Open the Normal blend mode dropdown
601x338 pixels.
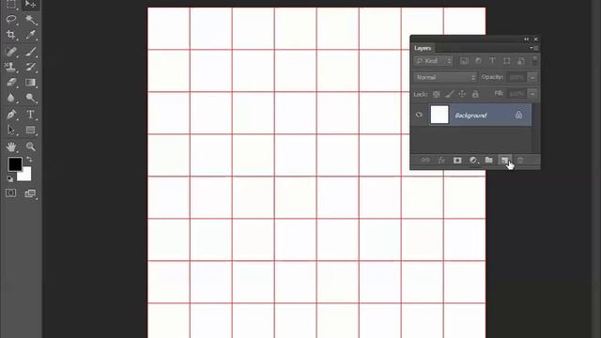point(445,77)
